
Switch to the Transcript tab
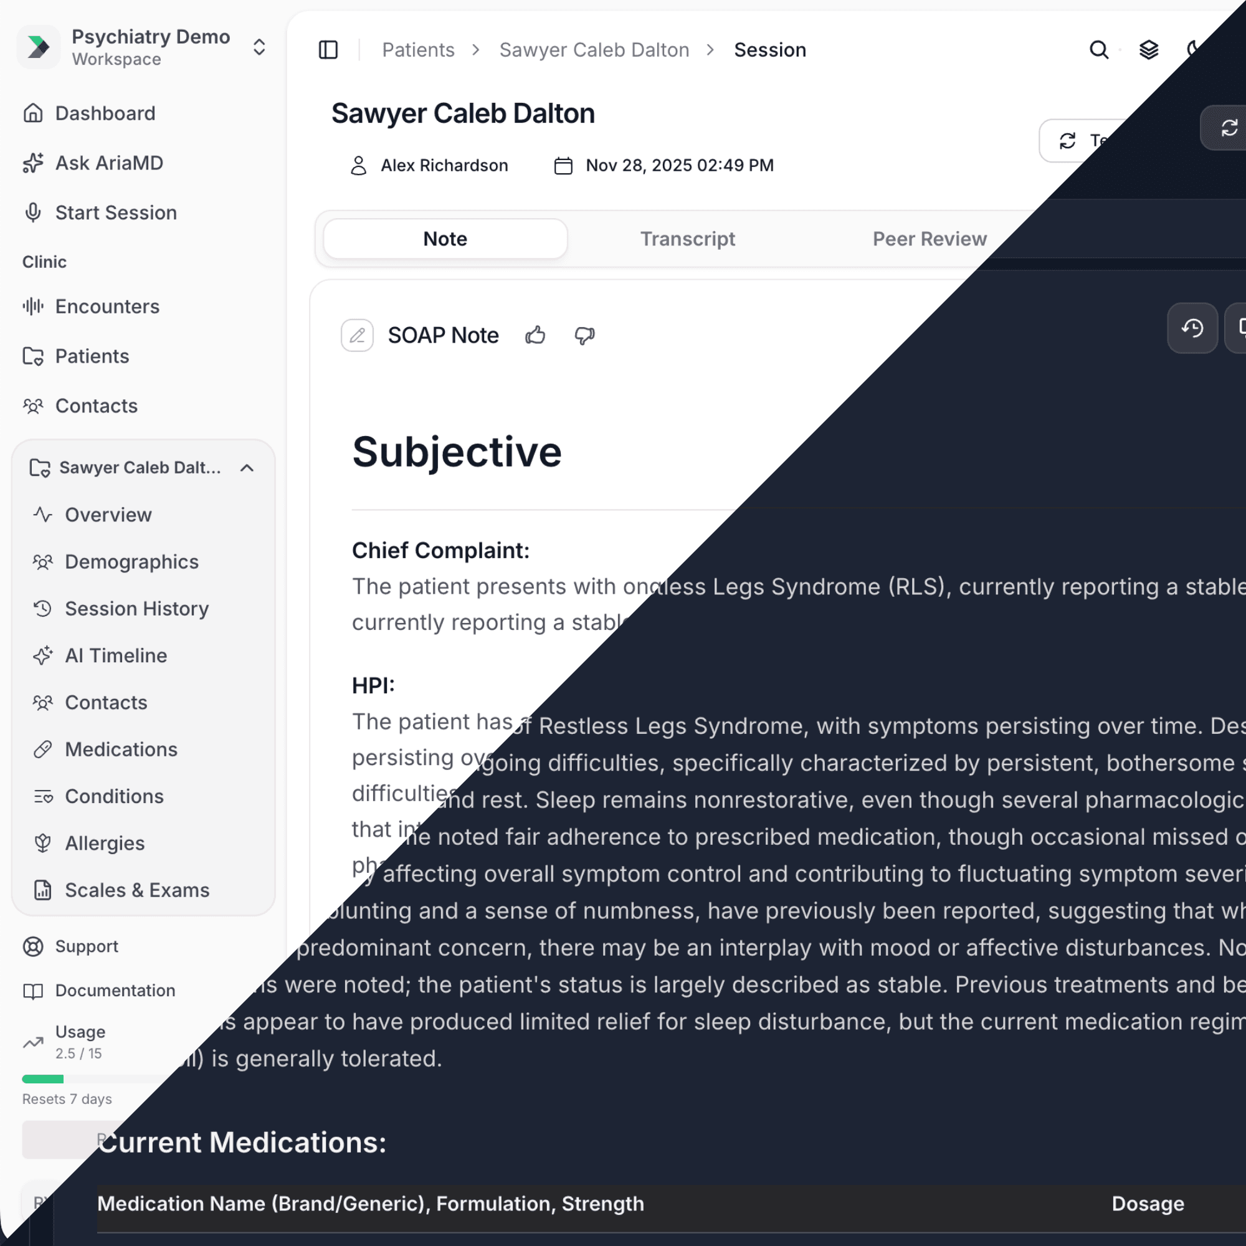687,239
